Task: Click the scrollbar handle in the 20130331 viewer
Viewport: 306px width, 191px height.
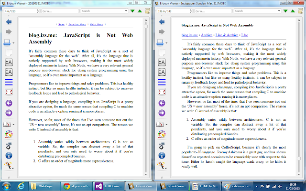Action: tap(146, 26)
